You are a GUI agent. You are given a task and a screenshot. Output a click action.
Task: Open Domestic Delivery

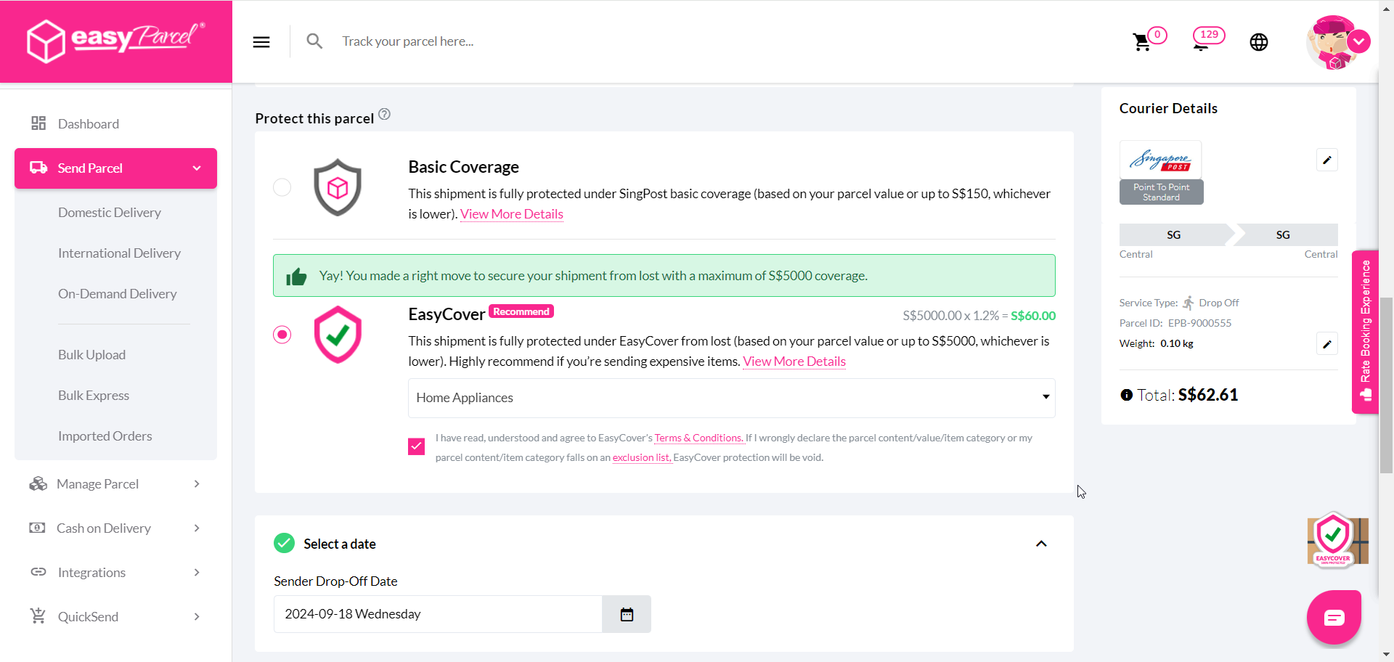(x=110, y=213)
